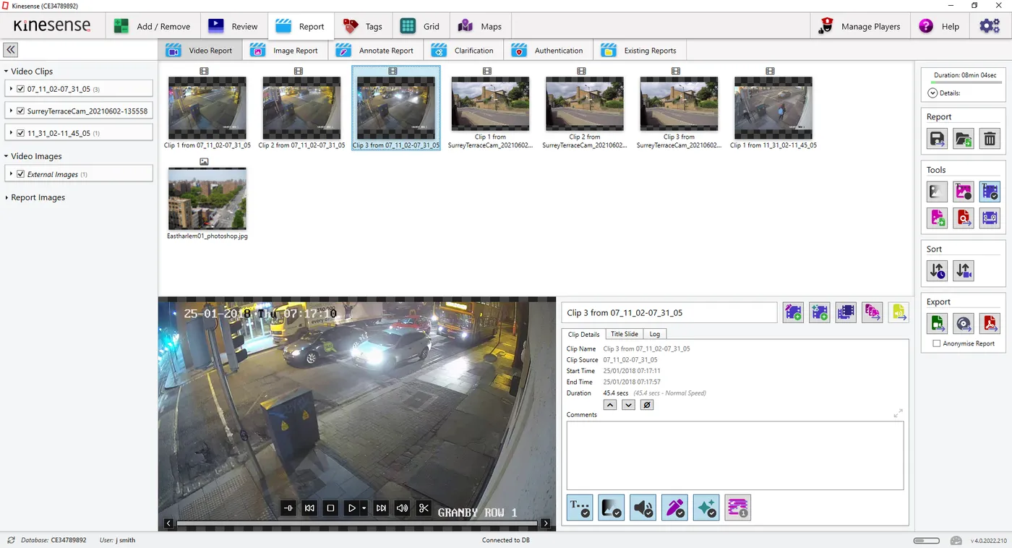Uncheck the 07_11_02-07_31_05 clip group
The width and height of the screenshot is (1012, 548).
[x=21, y=89]
